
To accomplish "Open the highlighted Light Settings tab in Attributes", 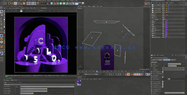I will [166, 60].
